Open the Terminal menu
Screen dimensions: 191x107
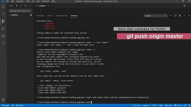[x=45, y=1]
